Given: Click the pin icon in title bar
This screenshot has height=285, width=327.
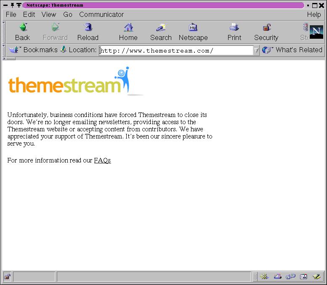Looking at the screenshot, I should tap(12, 5).
